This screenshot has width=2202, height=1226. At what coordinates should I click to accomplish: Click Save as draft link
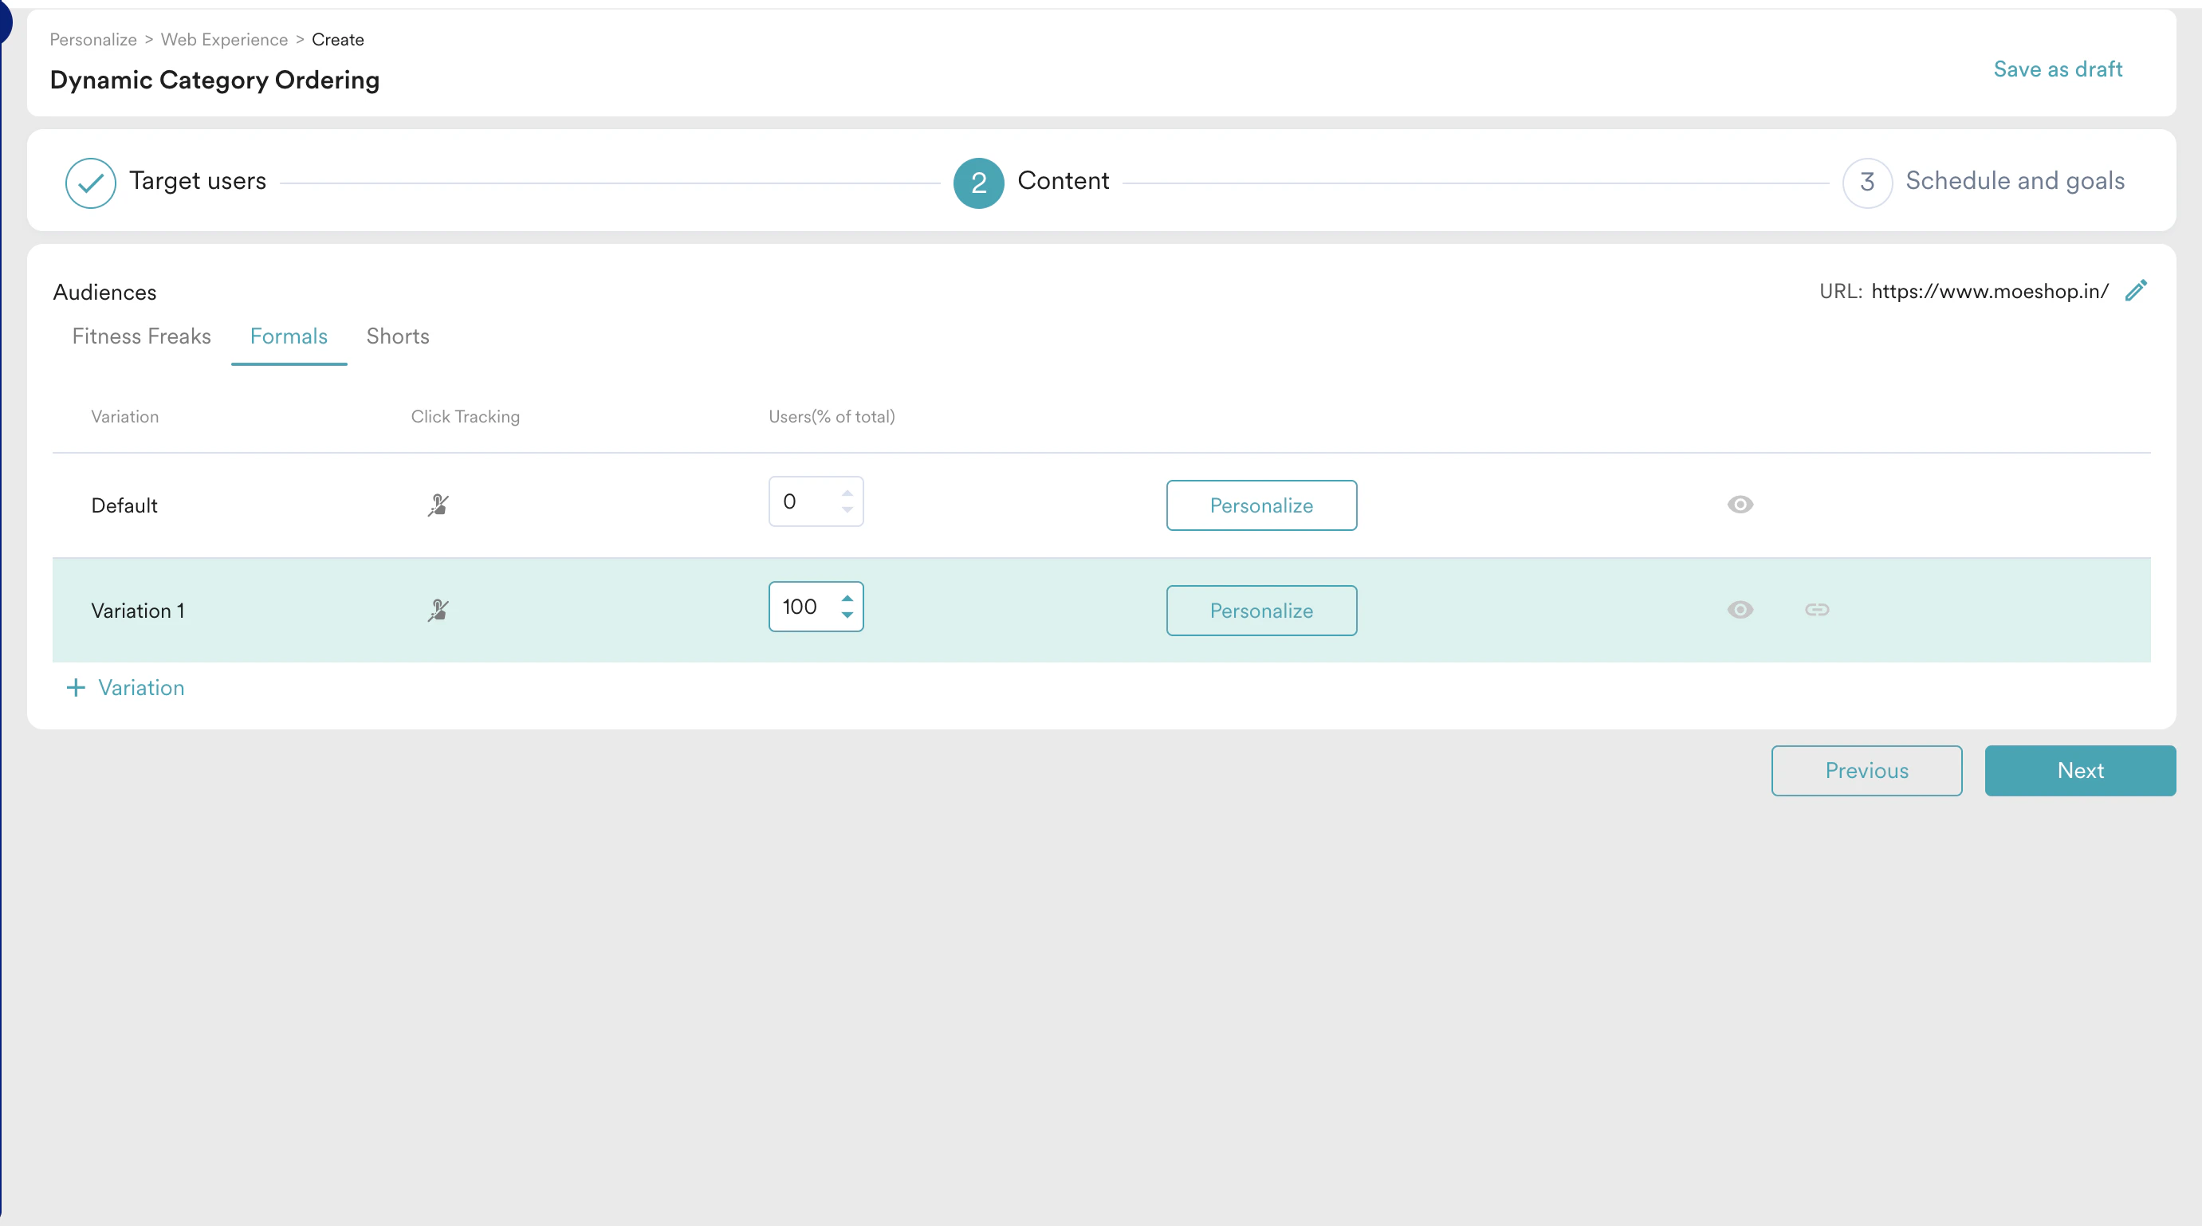[2058, 69]
